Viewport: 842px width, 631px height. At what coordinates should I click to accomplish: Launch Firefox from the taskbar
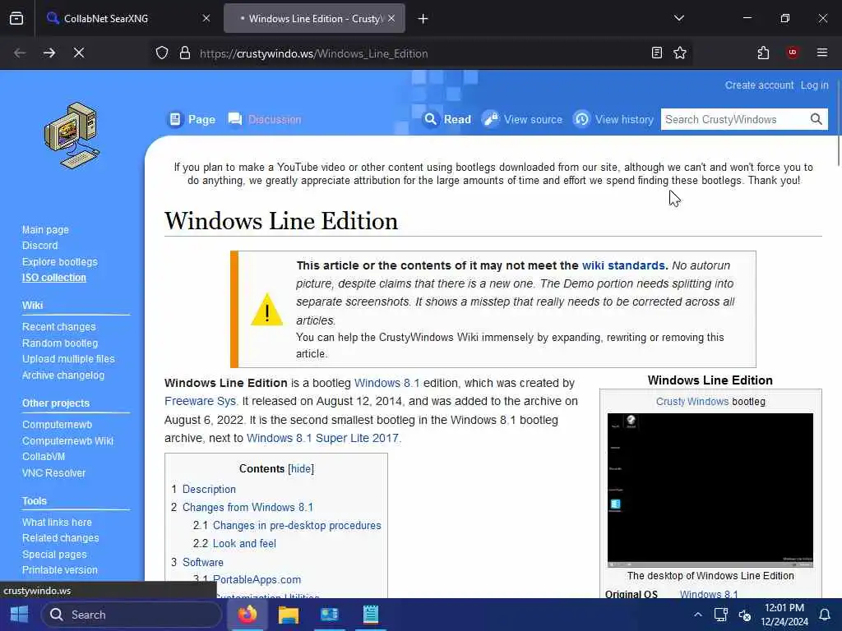coord(248,615)
